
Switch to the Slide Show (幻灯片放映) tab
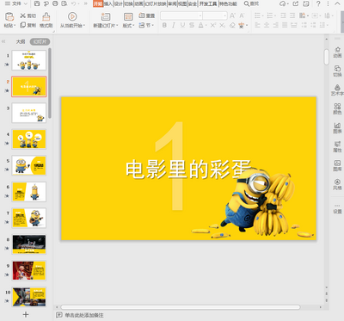coord(156,3)
